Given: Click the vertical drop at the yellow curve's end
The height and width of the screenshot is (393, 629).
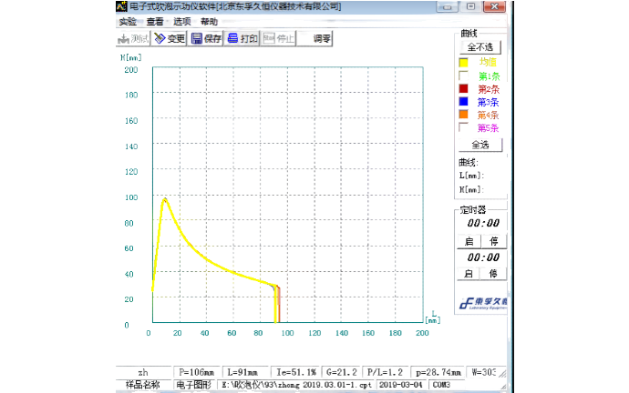Looking at the screenshot, I should tap(276, 305).
